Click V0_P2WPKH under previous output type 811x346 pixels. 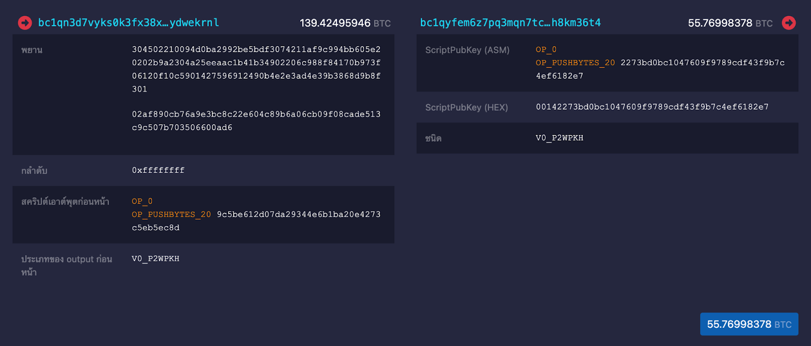(156, 259)
